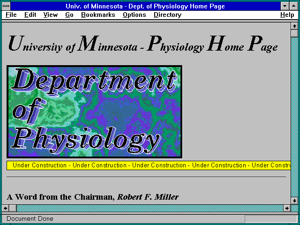The width and height of the screenshot is (300, 225).
Task: Click the 'Document: Done' status text
Action: (x=30, y=219)
